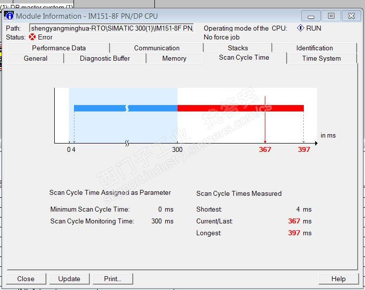The width and height of the screenshot is (365, 290).
Task: Click the red 367 axis label
Action: pos(265,149)
